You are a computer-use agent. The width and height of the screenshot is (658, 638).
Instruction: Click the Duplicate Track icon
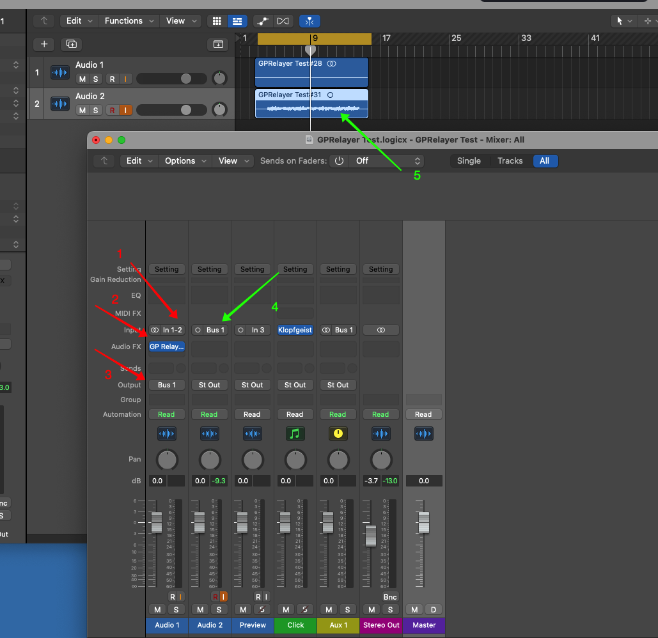click(x=71, y=44)
